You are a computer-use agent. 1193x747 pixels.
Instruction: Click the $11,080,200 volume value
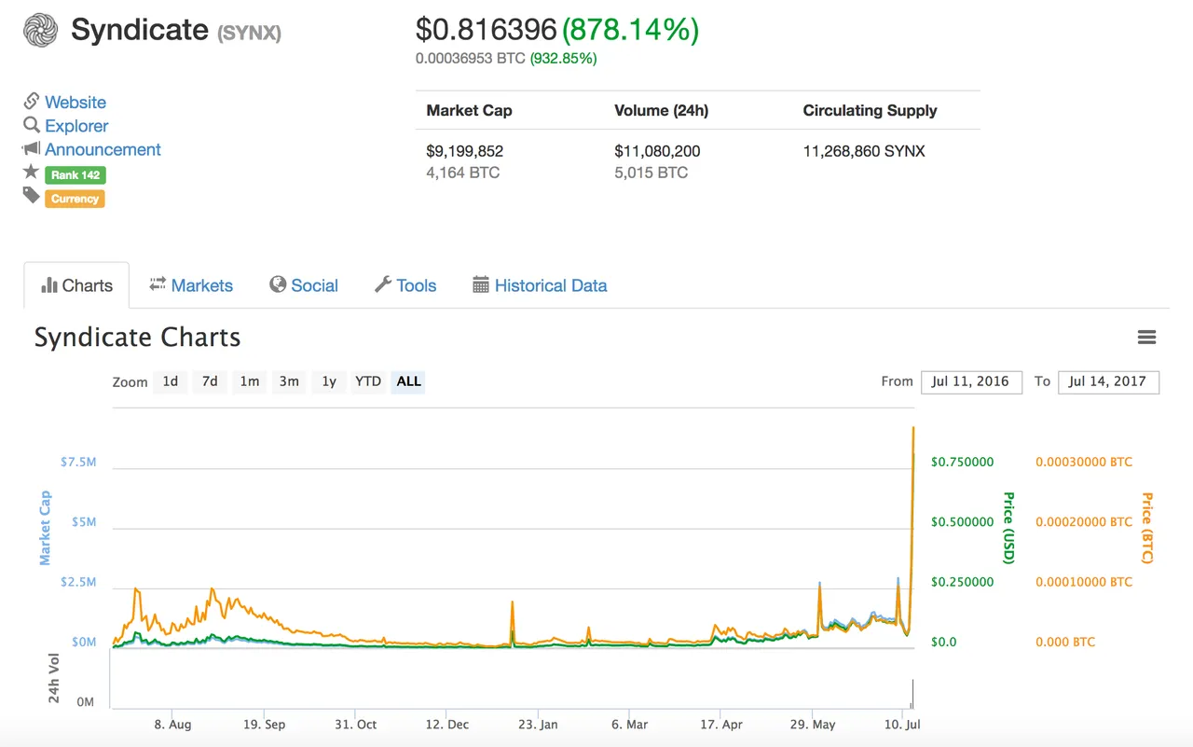657,151
